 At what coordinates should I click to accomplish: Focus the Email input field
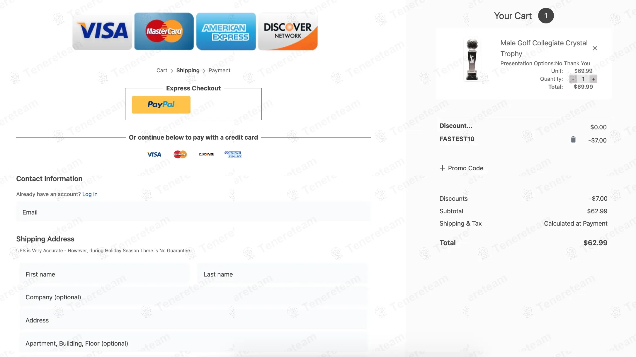pyautogui.click(x=193, y=212)
